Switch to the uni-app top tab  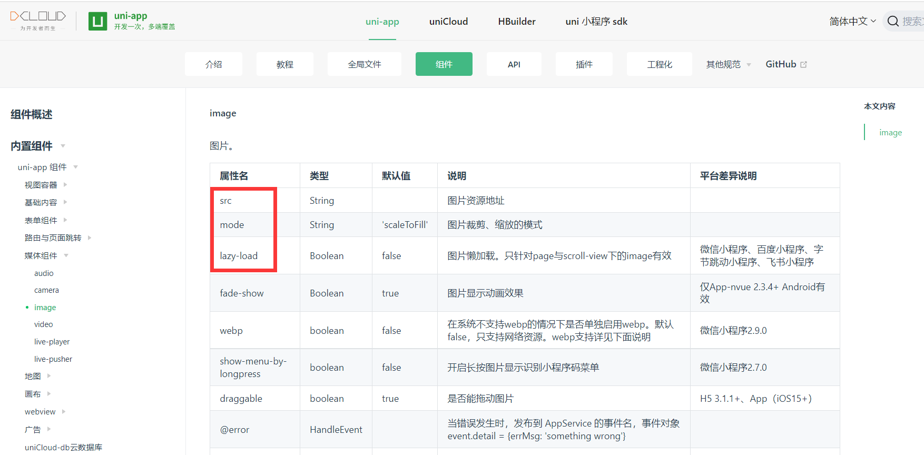pos(382,22)
